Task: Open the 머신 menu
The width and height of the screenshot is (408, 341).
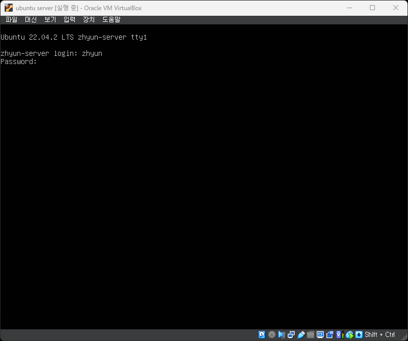Action: [31, 20]
